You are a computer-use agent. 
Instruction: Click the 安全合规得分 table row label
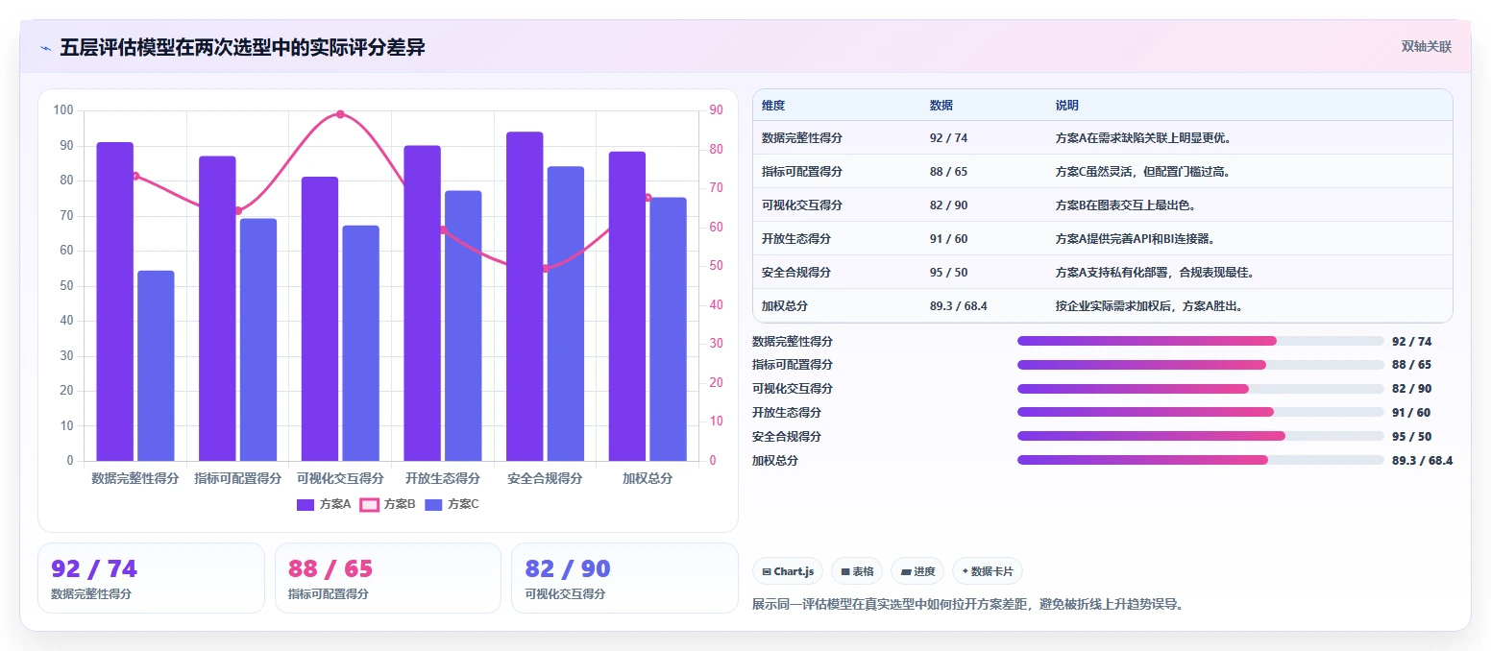(796, 273)
